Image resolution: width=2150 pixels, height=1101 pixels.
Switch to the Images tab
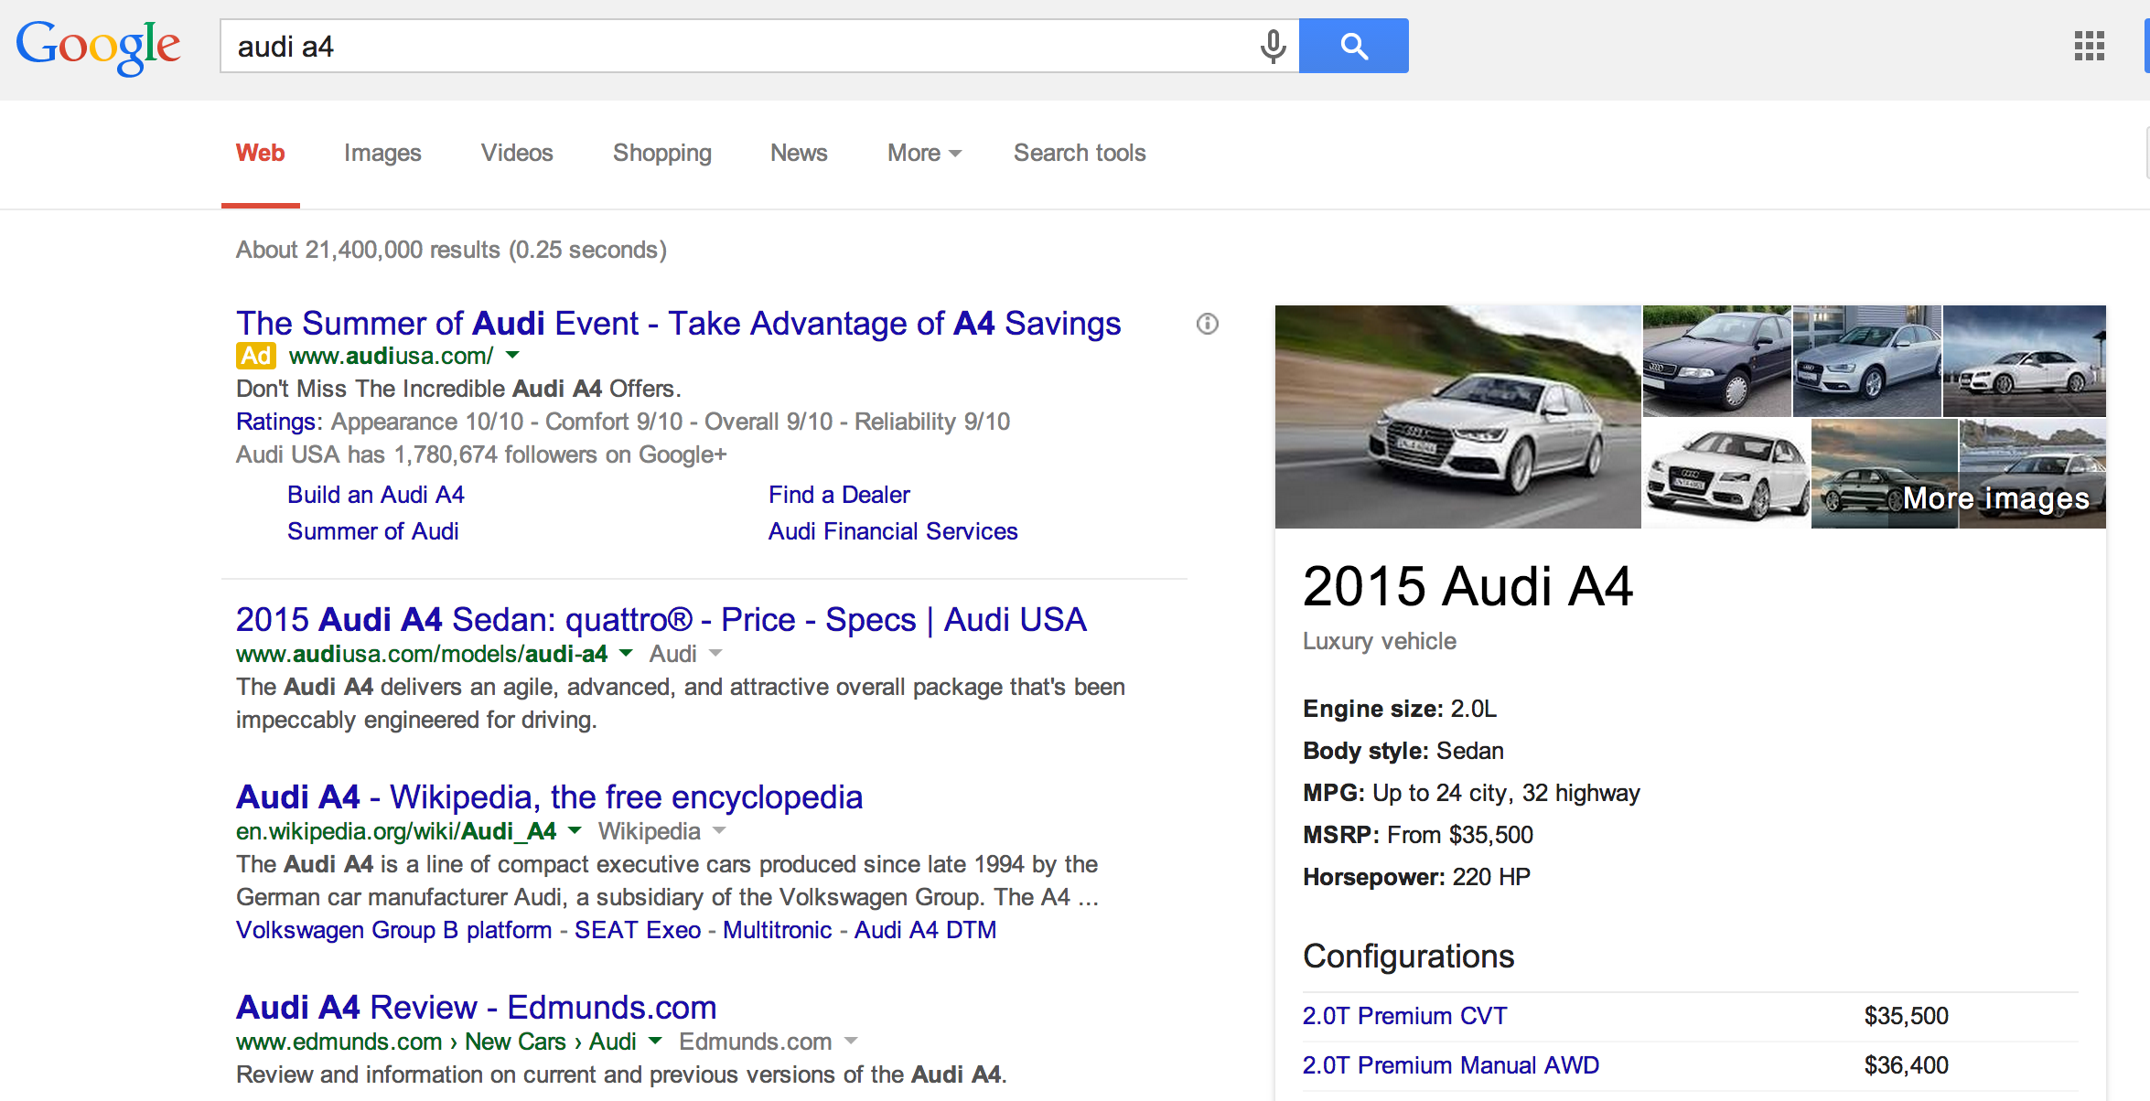tap(382, 153)
